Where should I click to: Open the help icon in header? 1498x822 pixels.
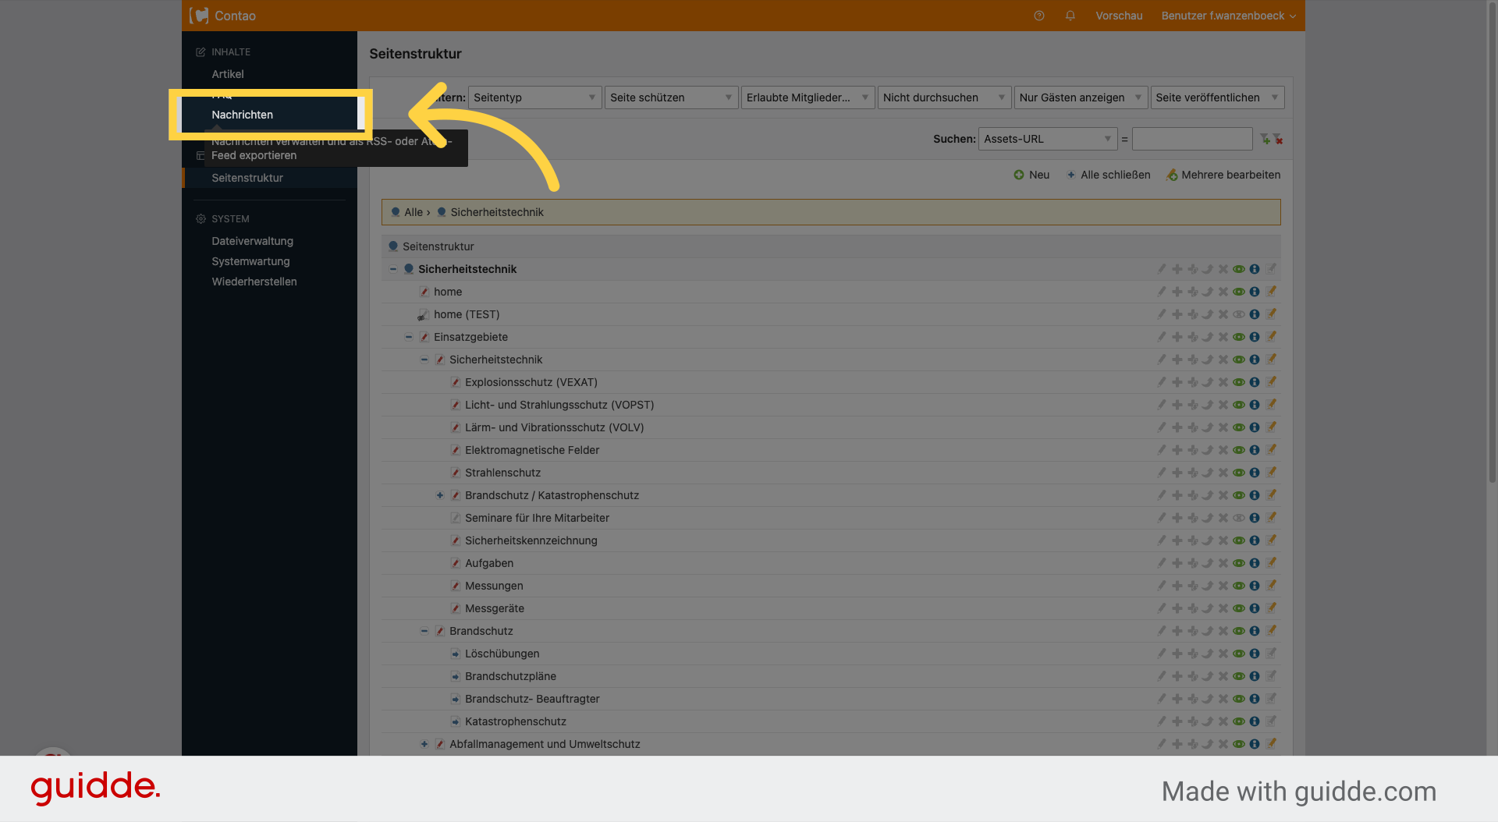click(1039, 16)
